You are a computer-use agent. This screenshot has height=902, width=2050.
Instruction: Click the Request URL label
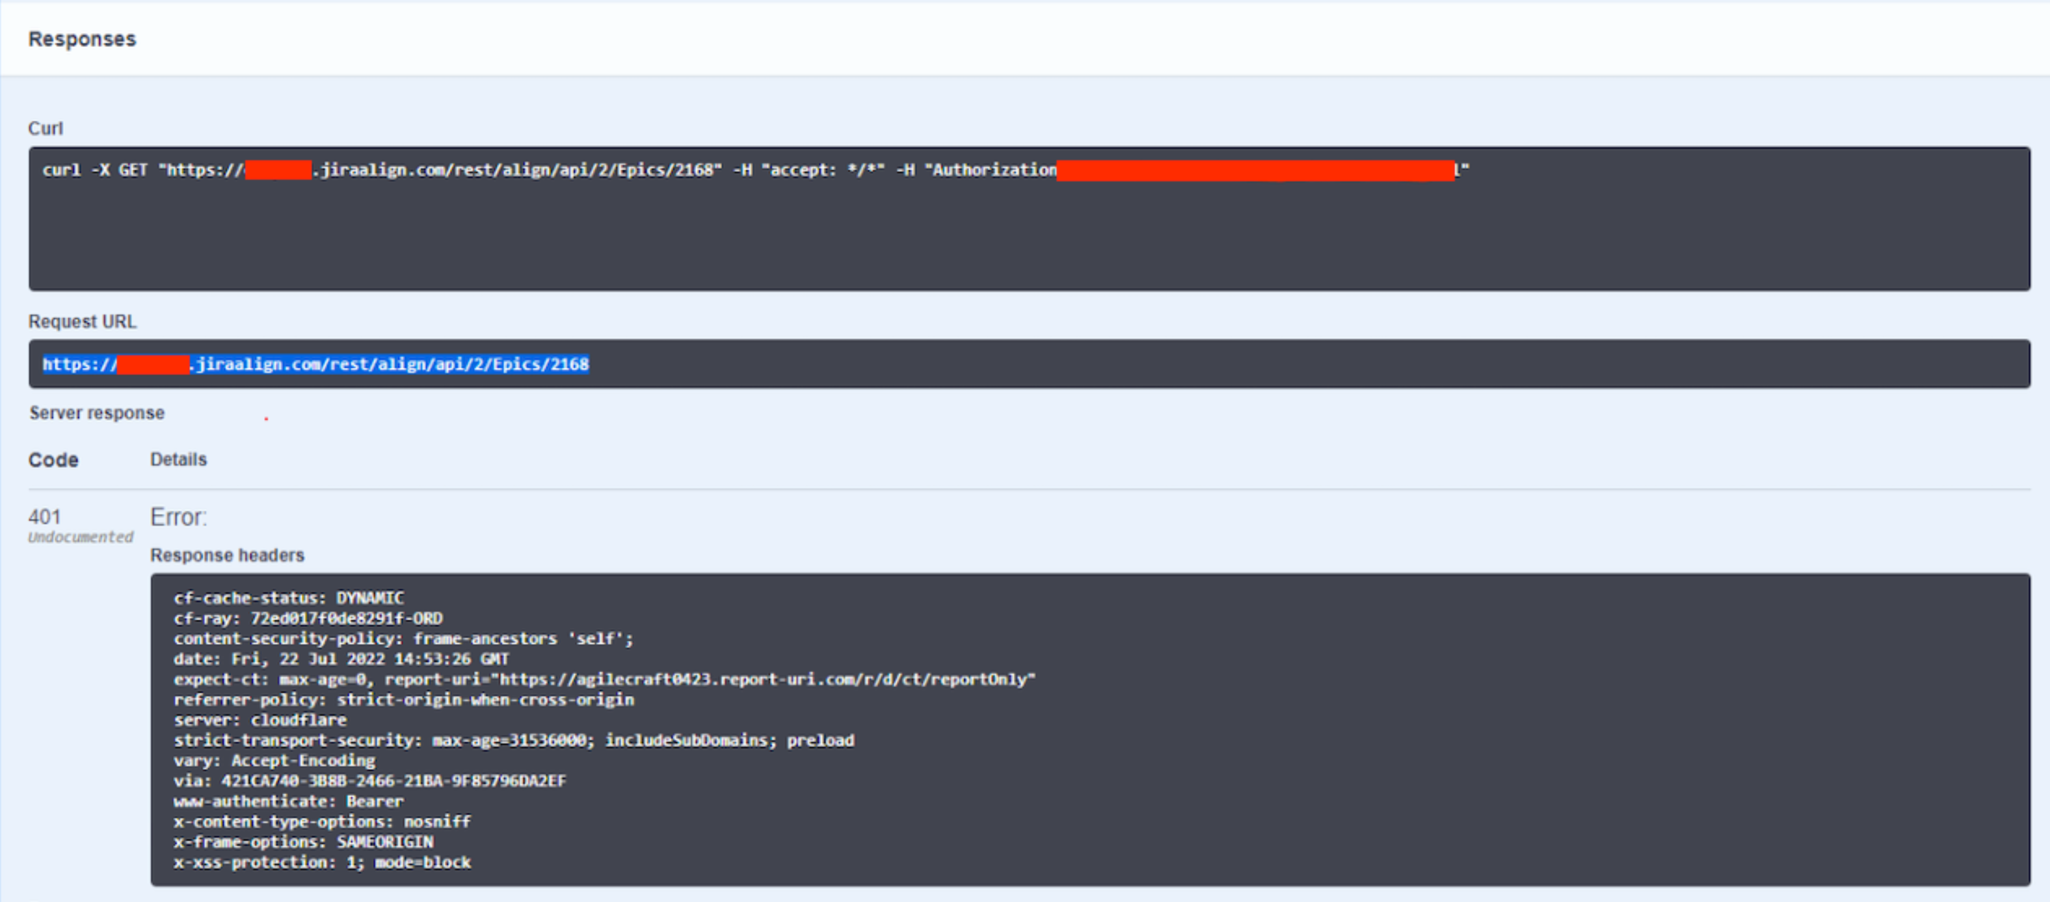point(82,321)
